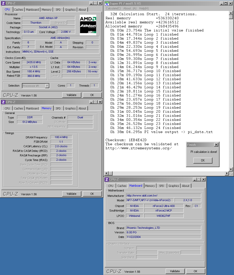
Task: Open the Processor #1 selection dropdown
Action: point(47,86)
